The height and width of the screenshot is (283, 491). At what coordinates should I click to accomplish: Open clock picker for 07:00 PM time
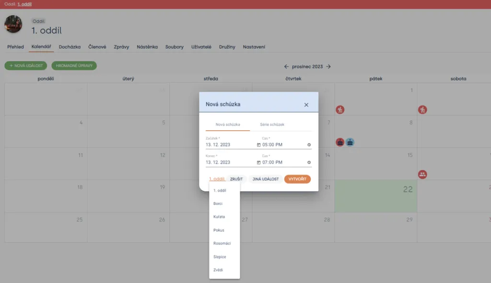(309, 162)
